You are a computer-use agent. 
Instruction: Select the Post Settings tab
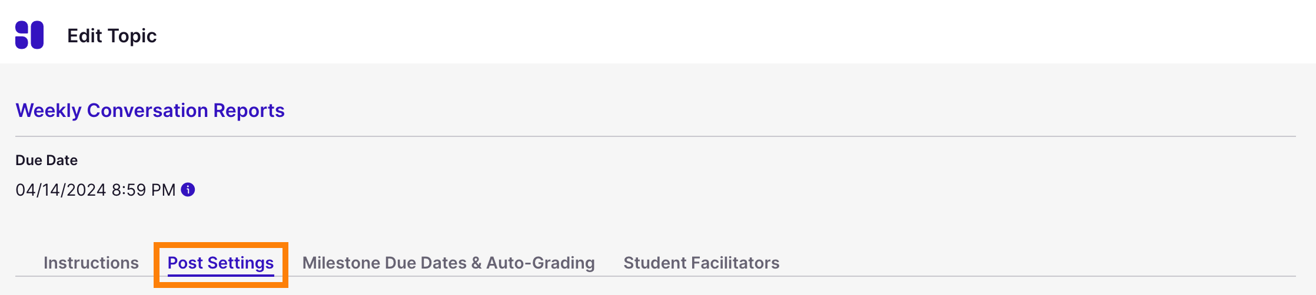coord(221,263)
